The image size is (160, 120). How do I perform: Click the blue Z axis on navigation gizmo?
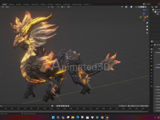pos(144,13)
